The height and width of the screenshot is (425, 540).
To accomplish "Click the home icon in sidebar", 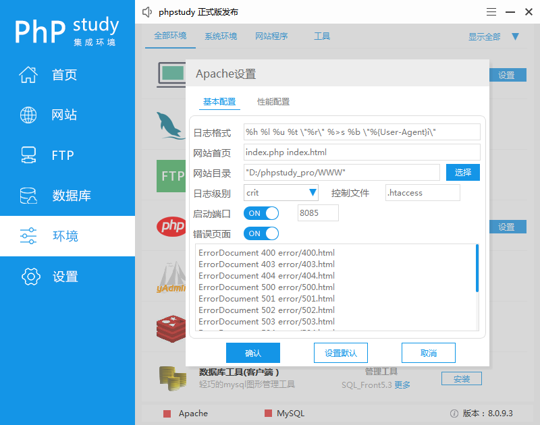I will pos(28,75).
